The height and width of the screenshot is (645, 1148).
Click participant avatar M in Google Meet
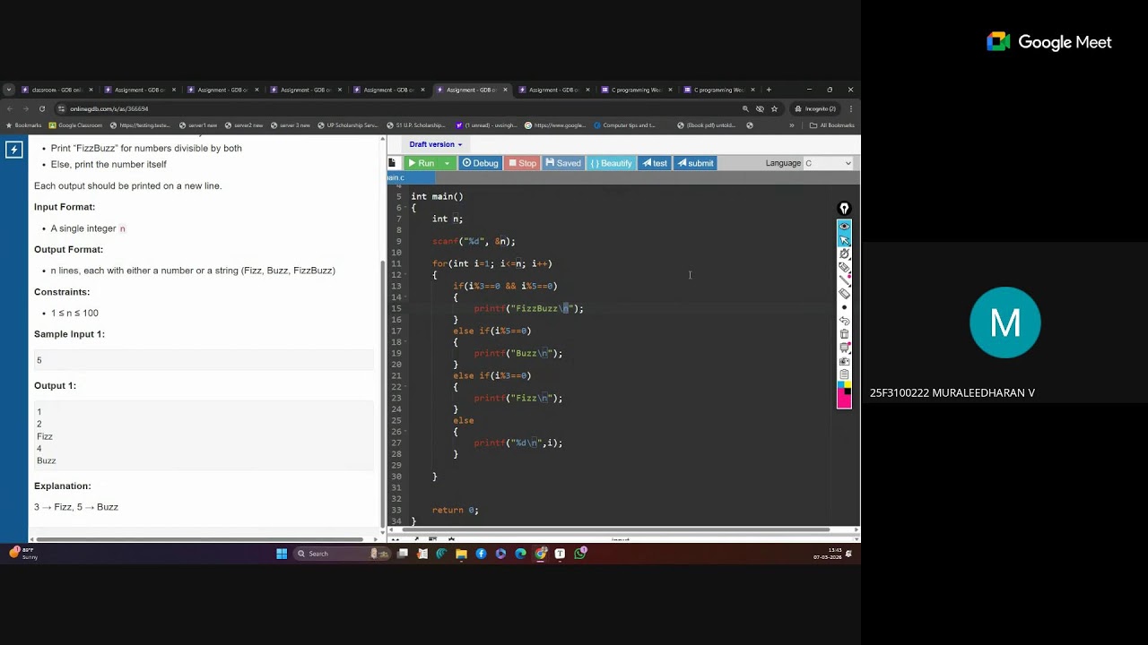(1004, 322)
